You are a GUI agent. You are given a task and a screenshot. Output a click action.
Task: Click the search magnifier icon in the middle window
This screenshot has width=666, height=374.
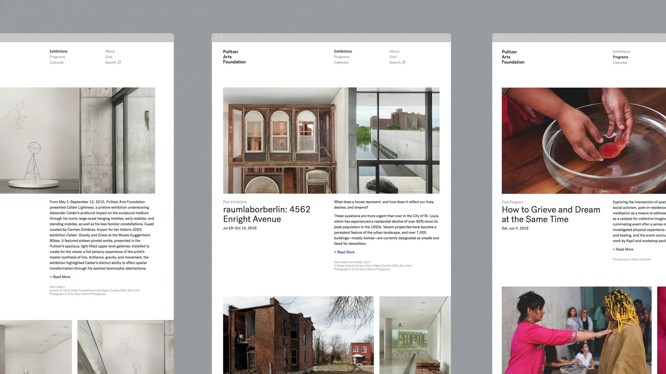click(404, 62)
